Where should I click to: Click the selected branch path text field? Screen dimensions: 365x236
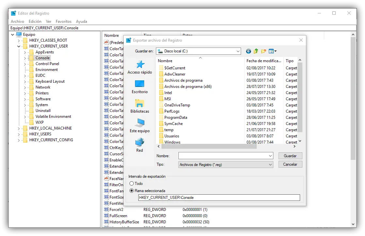tap(219, 198)
